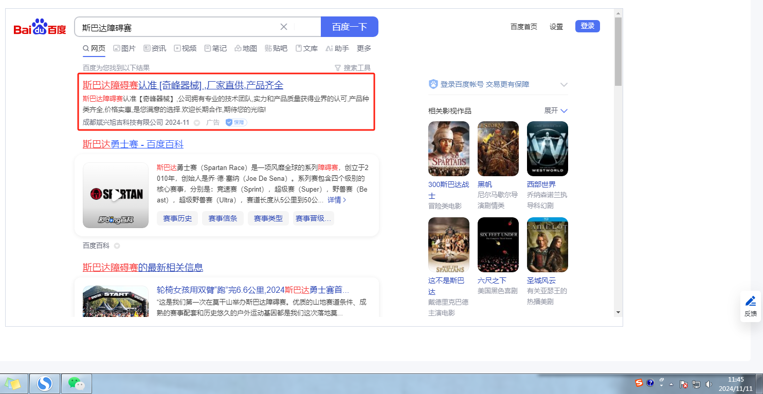This screenshot has height=394, width=763.
Task: Click the 保障 shield badge on the ad
Action: tap(236, 122)
